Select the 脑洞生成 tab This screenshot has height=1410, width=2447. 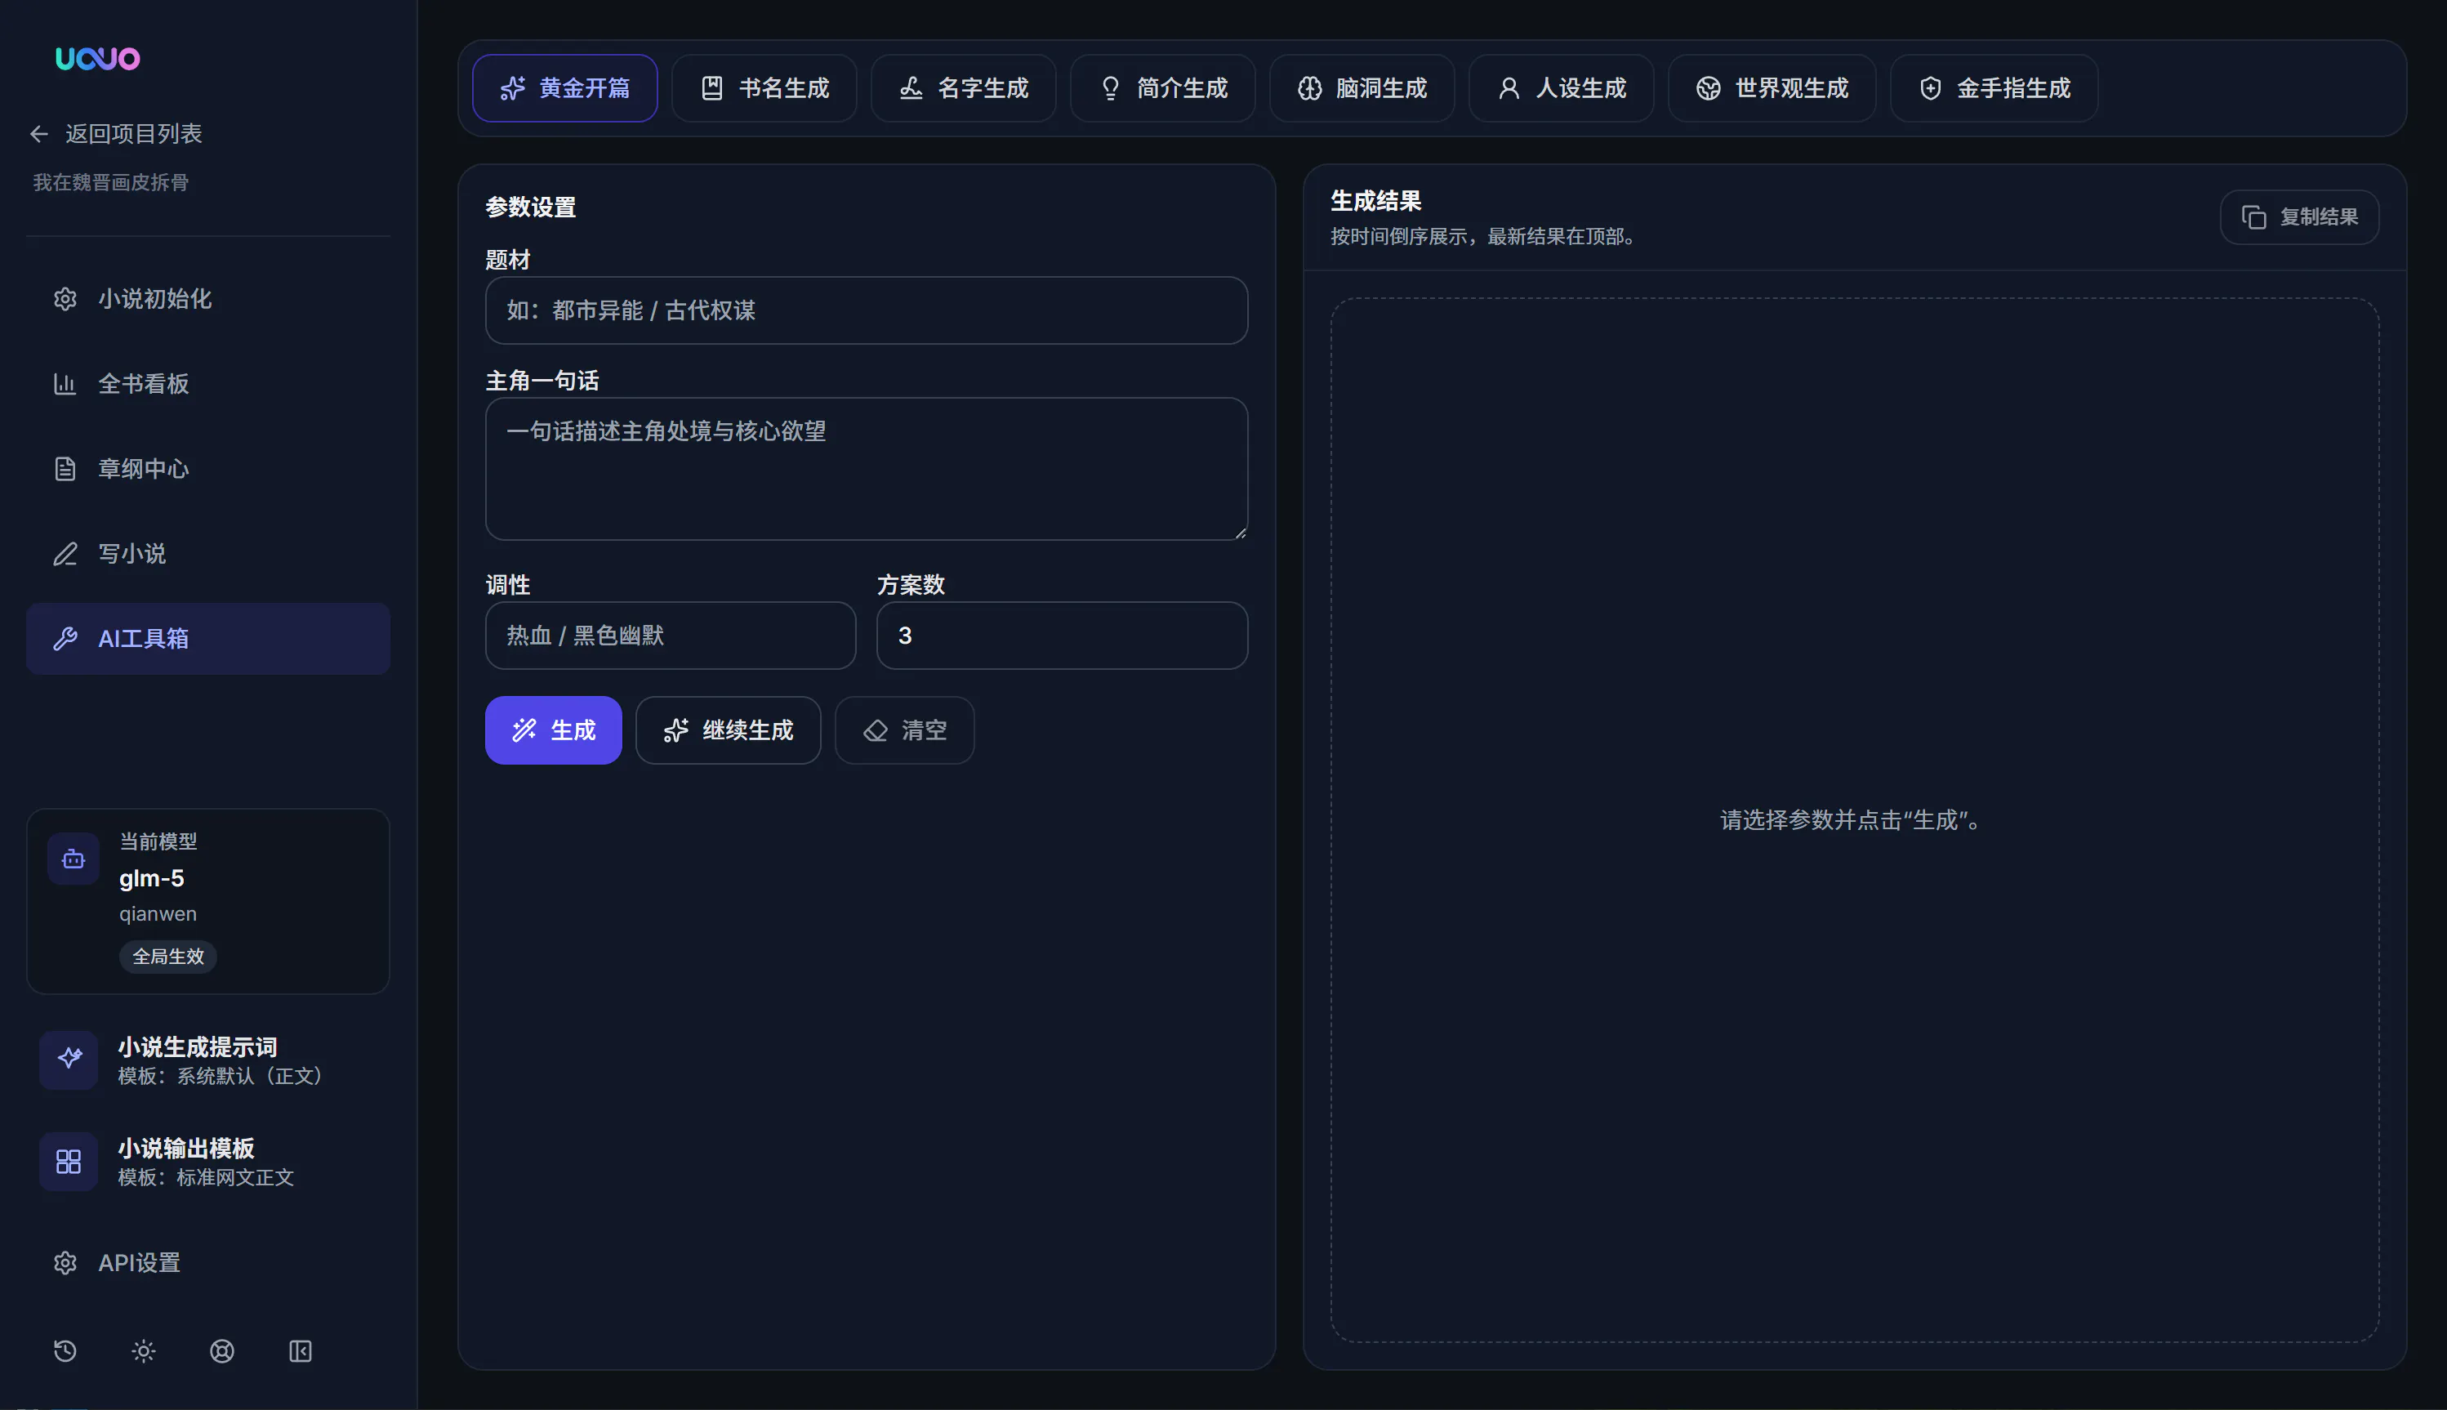click(x=1362, y=88)
